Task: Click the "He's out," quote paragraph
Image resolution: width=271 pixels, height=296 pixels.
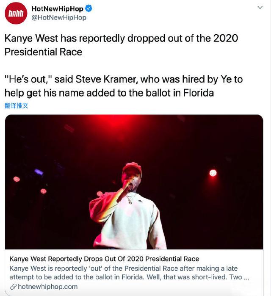Action: pyautogui.click(x=124, y=86)
